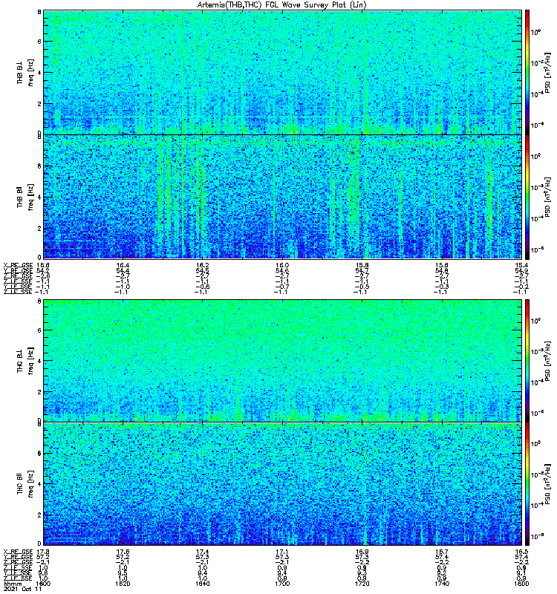The width and height of the screenshot is (557, 594).
Task: Click PSD [nT²/Hz] label of THC B∥ colorbar
Action: tap(547, 484)
